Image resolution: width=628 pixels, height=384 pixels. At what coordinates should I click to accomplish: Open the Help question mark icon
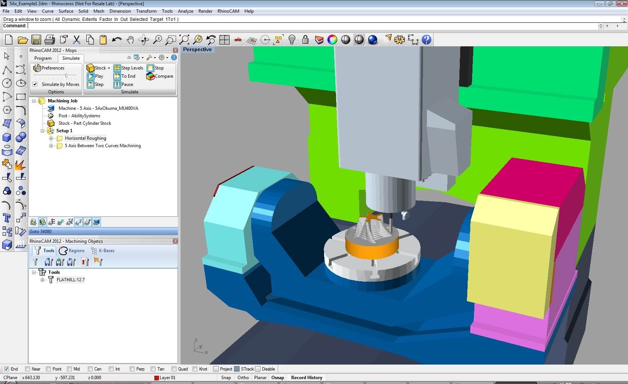pos(427,40)
